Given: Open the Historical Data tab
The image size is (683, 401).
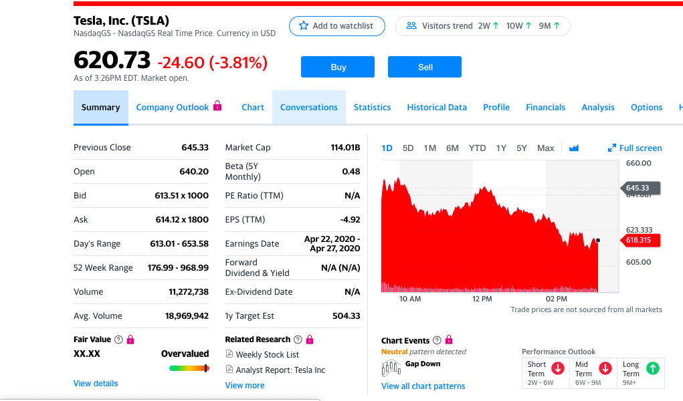Looking at the screenshot, I should (437, 108).
